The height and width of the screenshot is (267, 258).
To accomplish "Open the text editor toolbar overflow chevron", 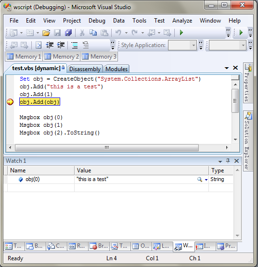I will click(113, 45).
